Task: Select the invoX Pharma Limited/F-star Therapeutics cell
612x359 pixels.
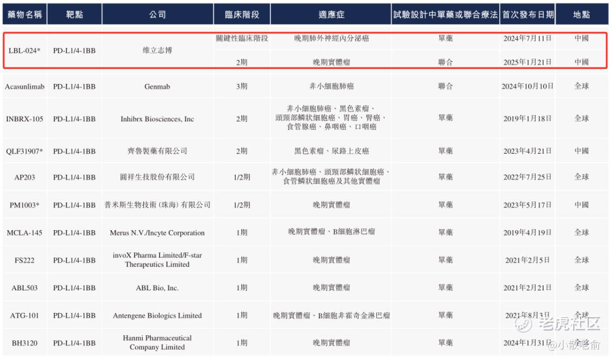Action: coord(158,260)
